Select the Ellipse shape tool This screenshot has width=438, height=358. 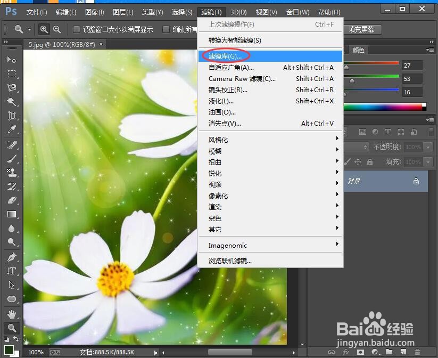click(x=12, y=299)
